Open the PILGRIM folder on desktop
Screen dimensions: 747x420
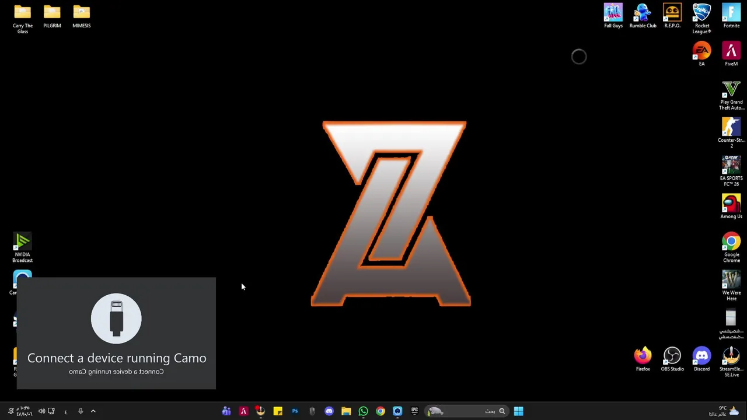(x=52, y=16)
